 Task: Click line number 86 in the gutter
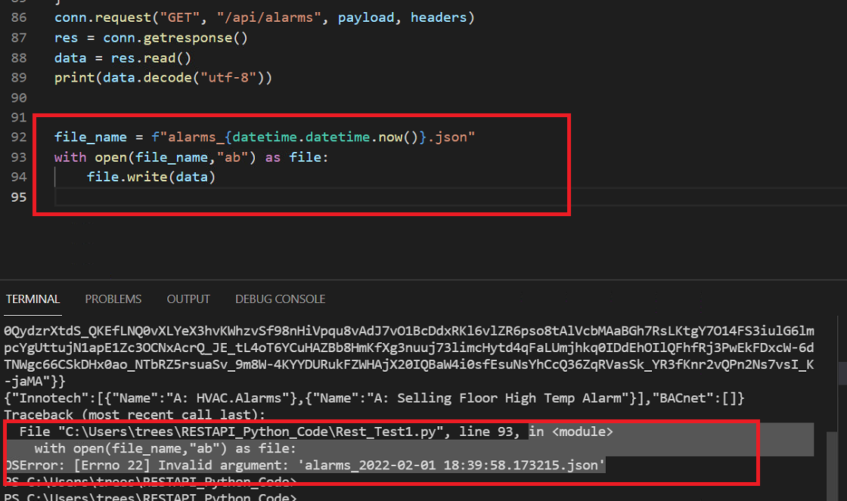point(19,18)
